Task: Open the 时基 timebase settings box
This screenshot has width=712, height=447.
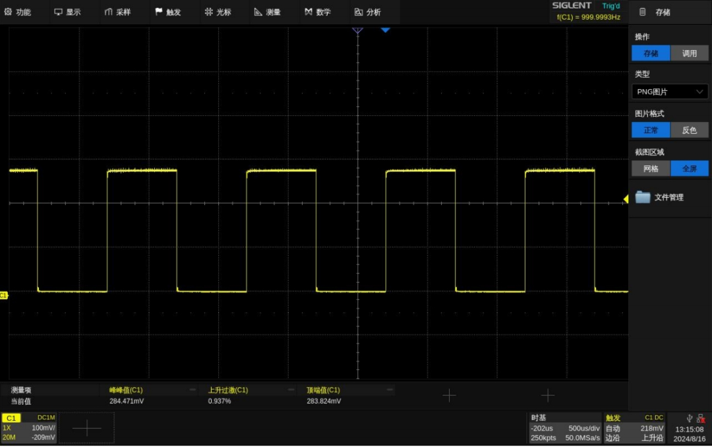Action: (x=565, y=427)
